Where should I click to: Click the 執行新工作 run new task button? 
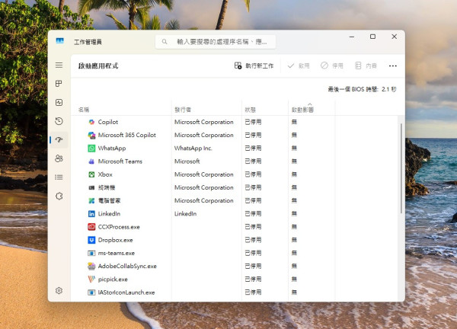coord(254,65)
